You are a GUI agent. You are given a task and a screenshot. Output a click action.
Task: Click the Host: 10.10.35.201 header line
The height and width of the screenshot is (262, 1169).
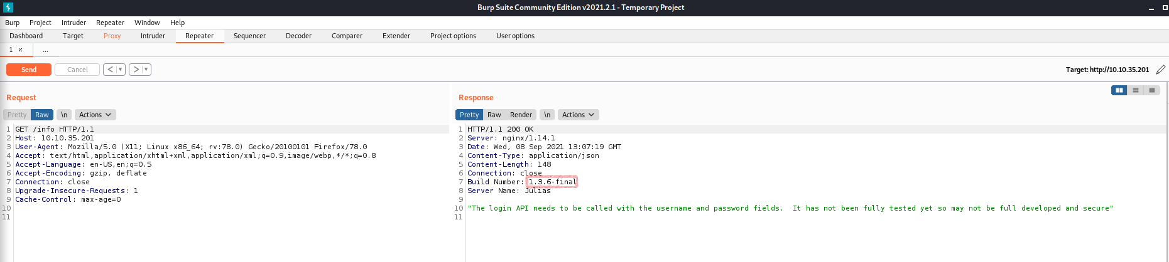(55, 138)
